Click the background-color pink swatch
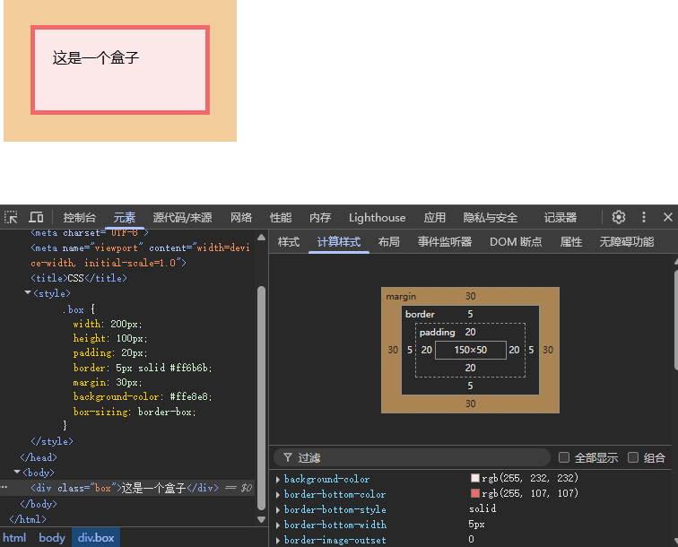This screenshot has height=547, width=678. pos(475,479)
